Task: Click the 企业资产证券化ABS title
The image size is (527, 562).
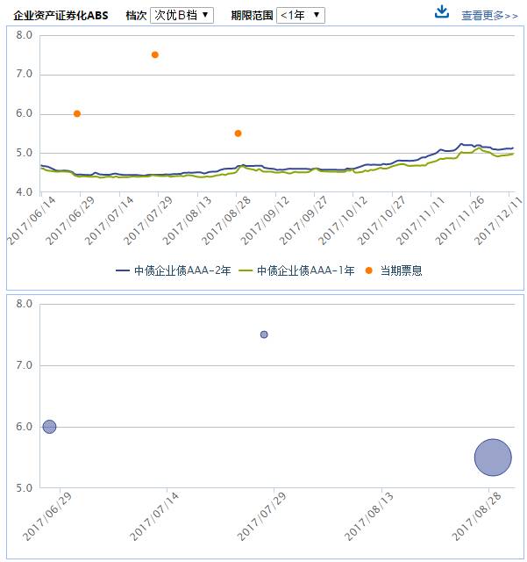Action: point(61,15)
